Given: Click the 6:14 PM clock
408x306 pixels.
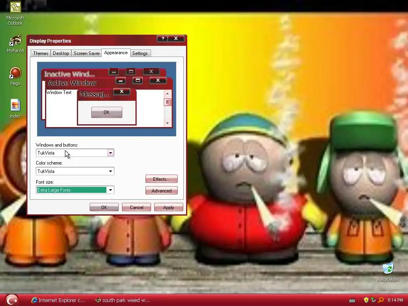Looking at the screenshot, I should click(395, 300).
